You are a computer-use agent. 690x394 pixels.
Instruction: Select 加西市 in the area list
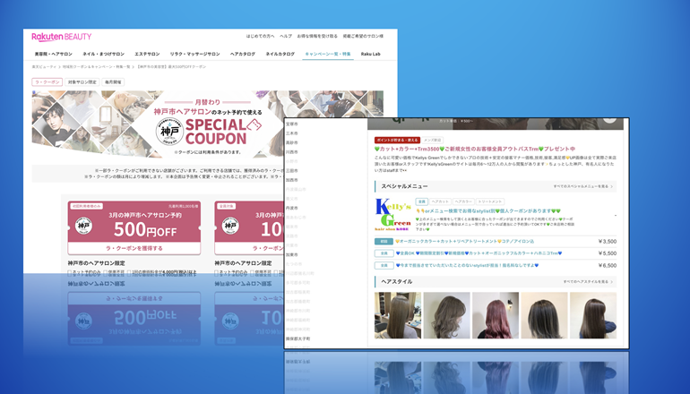(292, 180)
